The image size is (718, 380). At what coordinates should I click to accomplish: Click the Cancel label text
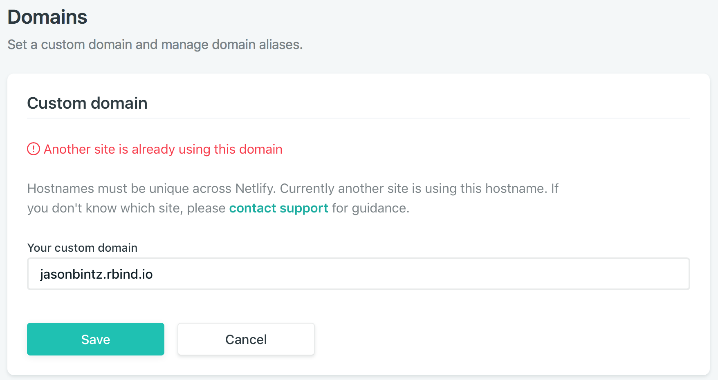tap(246, 339)
